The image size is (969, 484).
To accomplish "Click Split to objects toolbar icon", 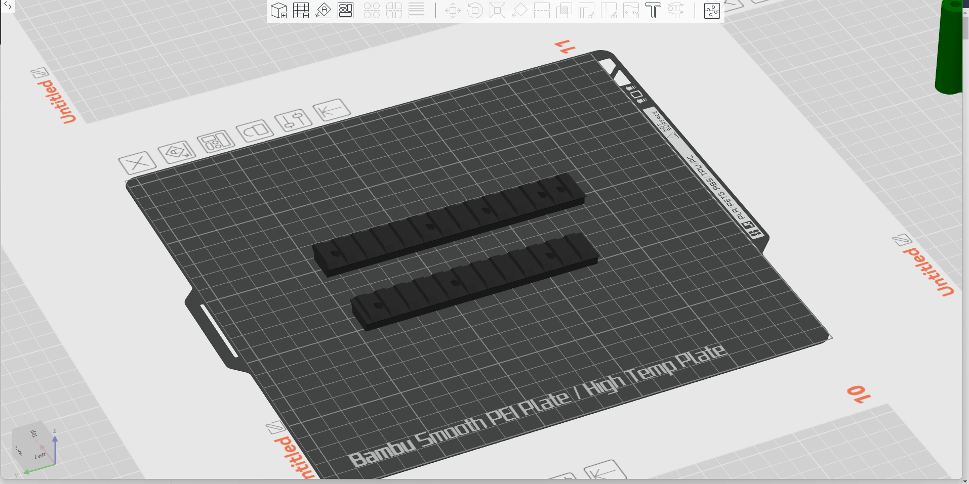I will [x=372, y=11].
